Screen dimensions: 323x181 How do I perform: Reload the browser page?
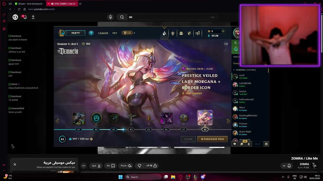coord(19,9)
